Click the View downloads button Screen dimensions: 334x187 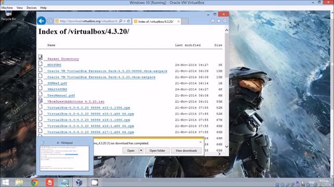(186, 151)
